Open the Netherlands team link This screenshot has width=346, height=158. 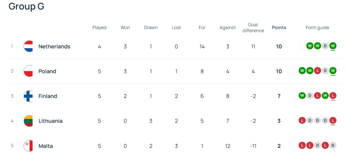tap(54, 46)
